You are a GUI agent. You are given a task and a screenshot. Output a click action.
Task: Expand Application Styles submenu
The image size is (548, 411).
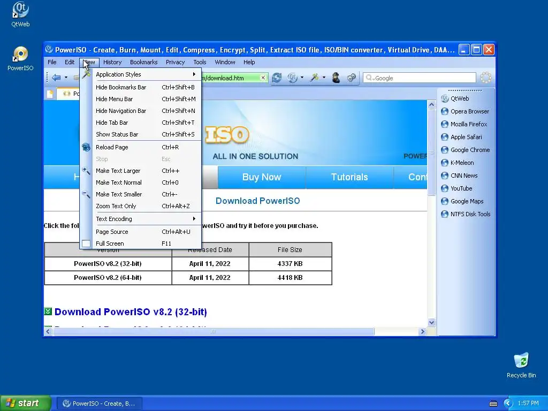[x=141, y=74]
